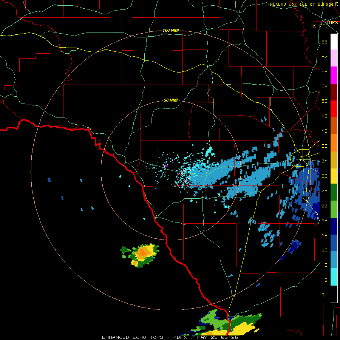Viewport: 340px width, 340px height.
Task: Click the 30 legend value label
Action: pos(325,176)
